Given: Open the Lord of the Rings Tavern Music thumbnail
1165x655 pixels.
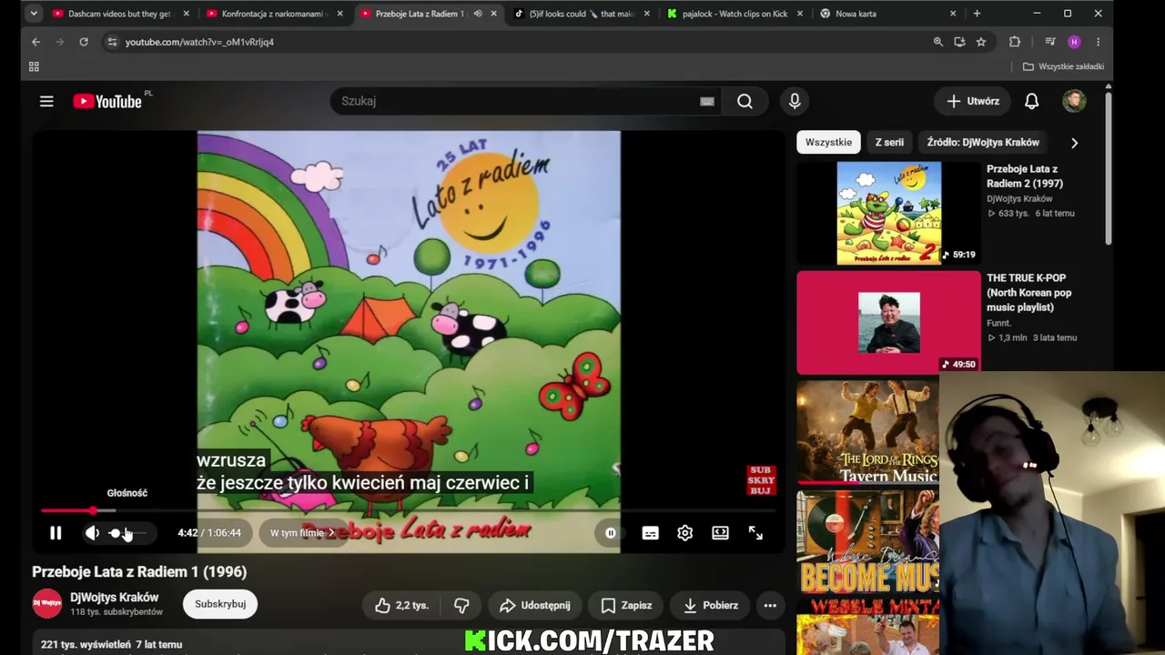Looking at the screenshot, I should click(x=867, y=432).
